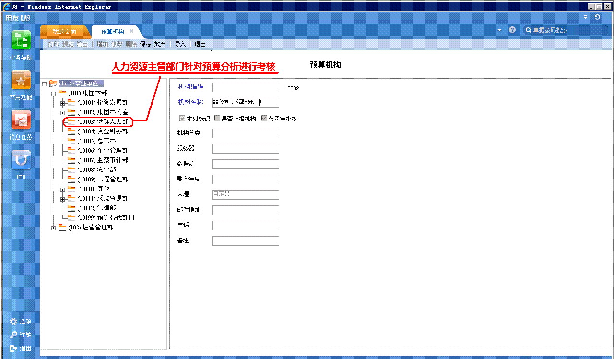Image resolution: width=614 pixels, height=359 pixels.
Task: Focus the 数据源 input field
Action: tap(245, 164)
